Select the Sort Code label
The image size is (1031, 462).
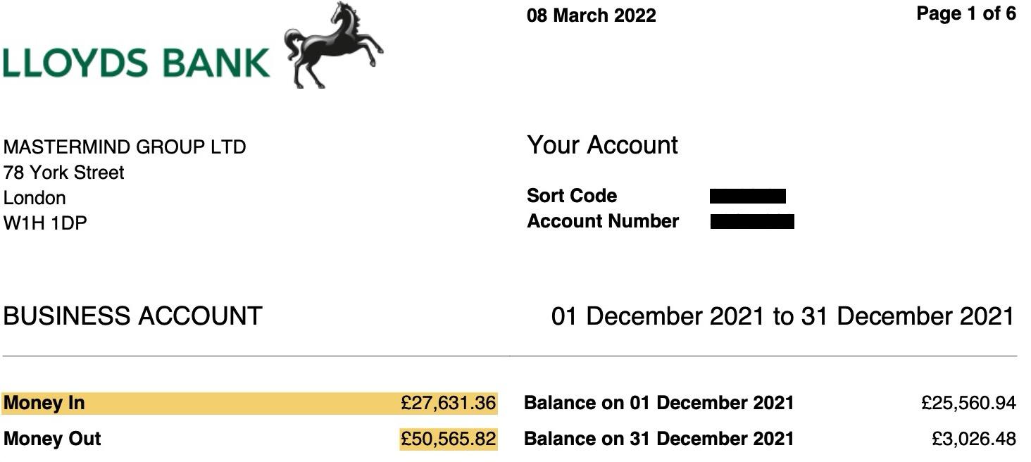tap(571, 196)
